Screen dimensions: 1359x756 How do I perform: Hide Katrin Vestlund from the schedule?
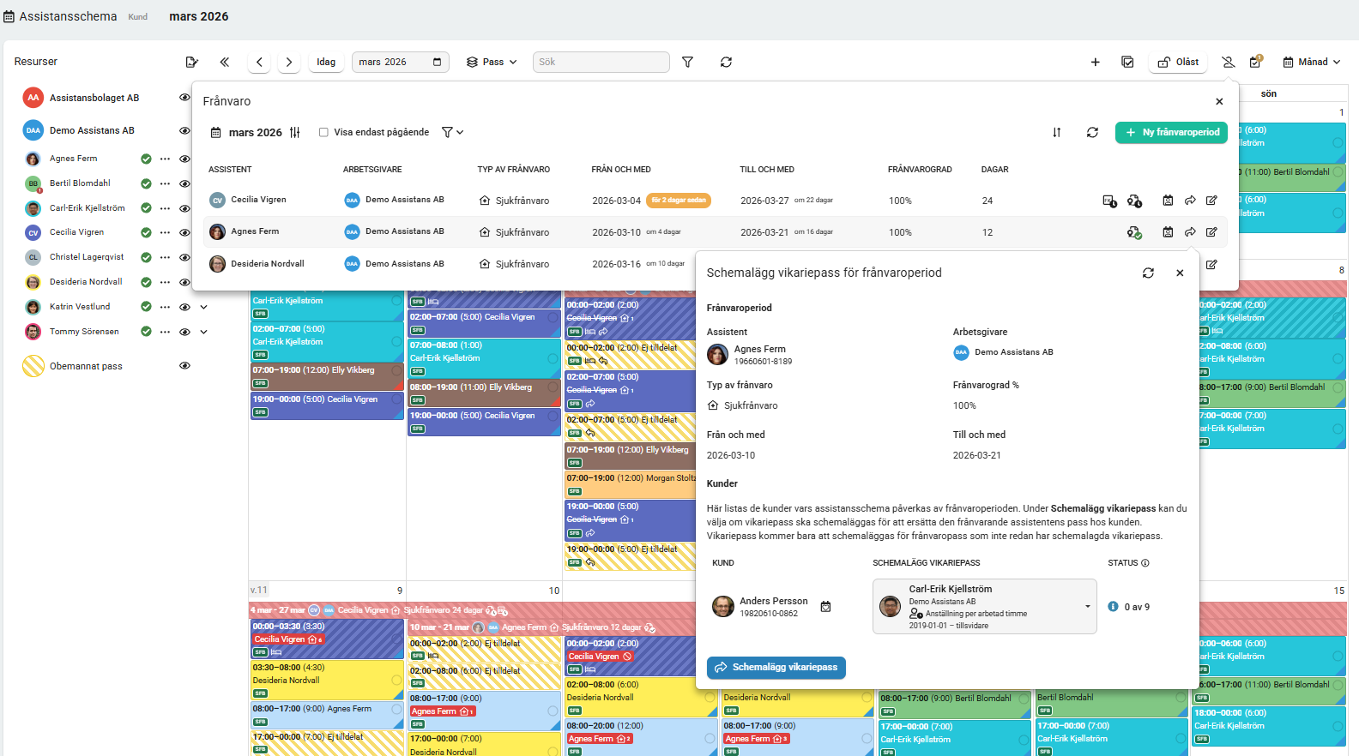coord(184,307)
